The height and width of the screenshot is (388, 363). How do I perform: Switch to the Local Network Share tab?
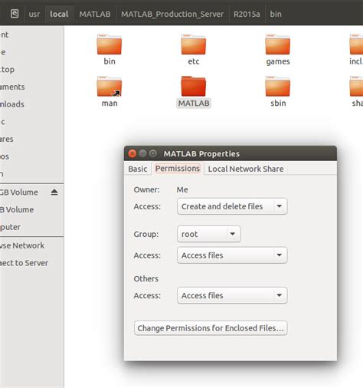click(246, 169)
